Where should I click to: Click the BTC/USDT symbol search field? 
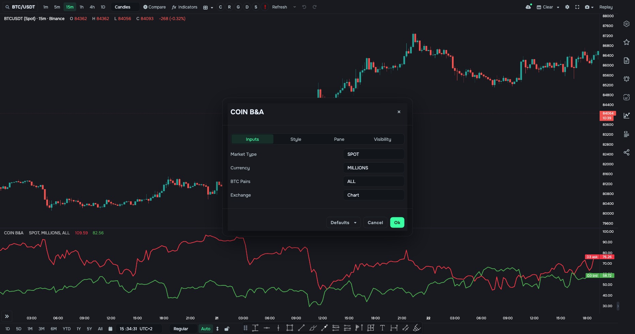point(20,7)
